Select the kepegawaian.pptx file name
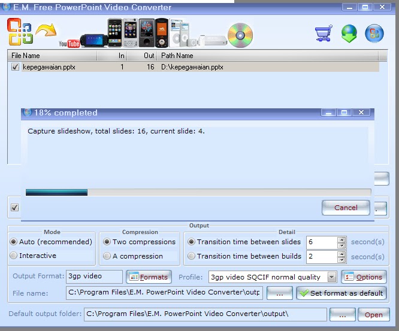The width and height of the screenshot is (399, 331). tap(49, 67)
